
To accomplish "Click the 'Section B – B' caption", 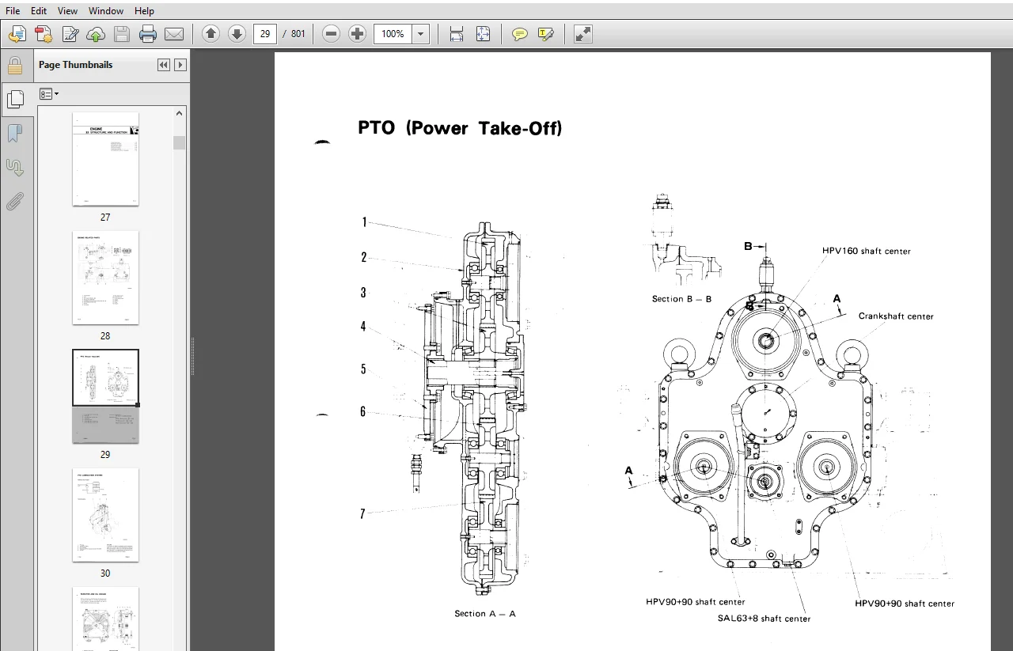I will click(x=681, y=299).
